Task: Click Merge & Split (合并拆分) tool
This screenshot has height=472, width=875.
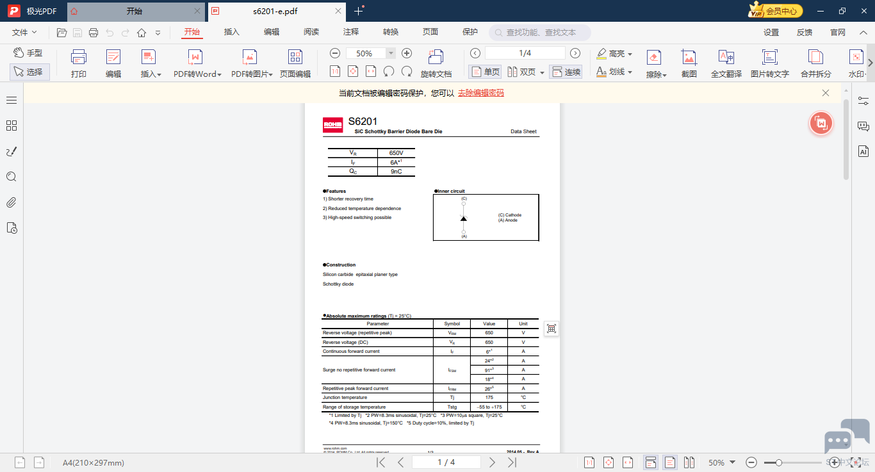Action: (x=815, y=64)
